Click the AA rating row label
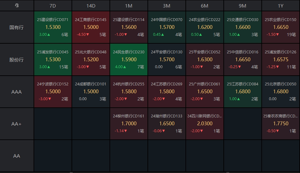Screen dimensions: 300x173 click(x=17, y=156)
